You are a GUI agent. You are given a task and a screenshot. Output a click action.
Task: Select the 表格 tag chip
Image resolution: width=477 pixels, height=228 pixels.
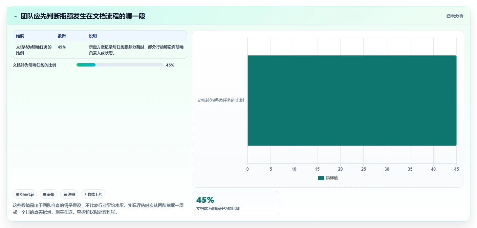[x=49, y=194]
